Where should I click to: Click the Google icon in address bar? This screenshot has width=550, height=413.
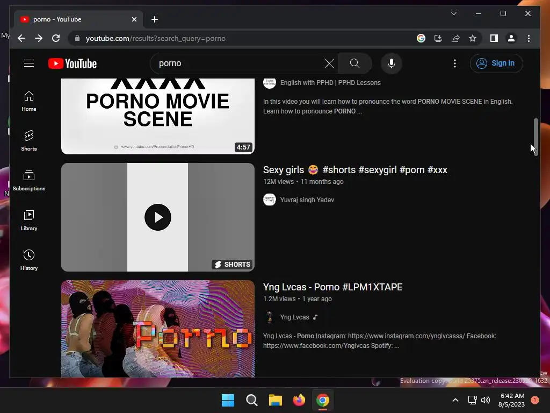pyautogui.click(x=421, y=38)
